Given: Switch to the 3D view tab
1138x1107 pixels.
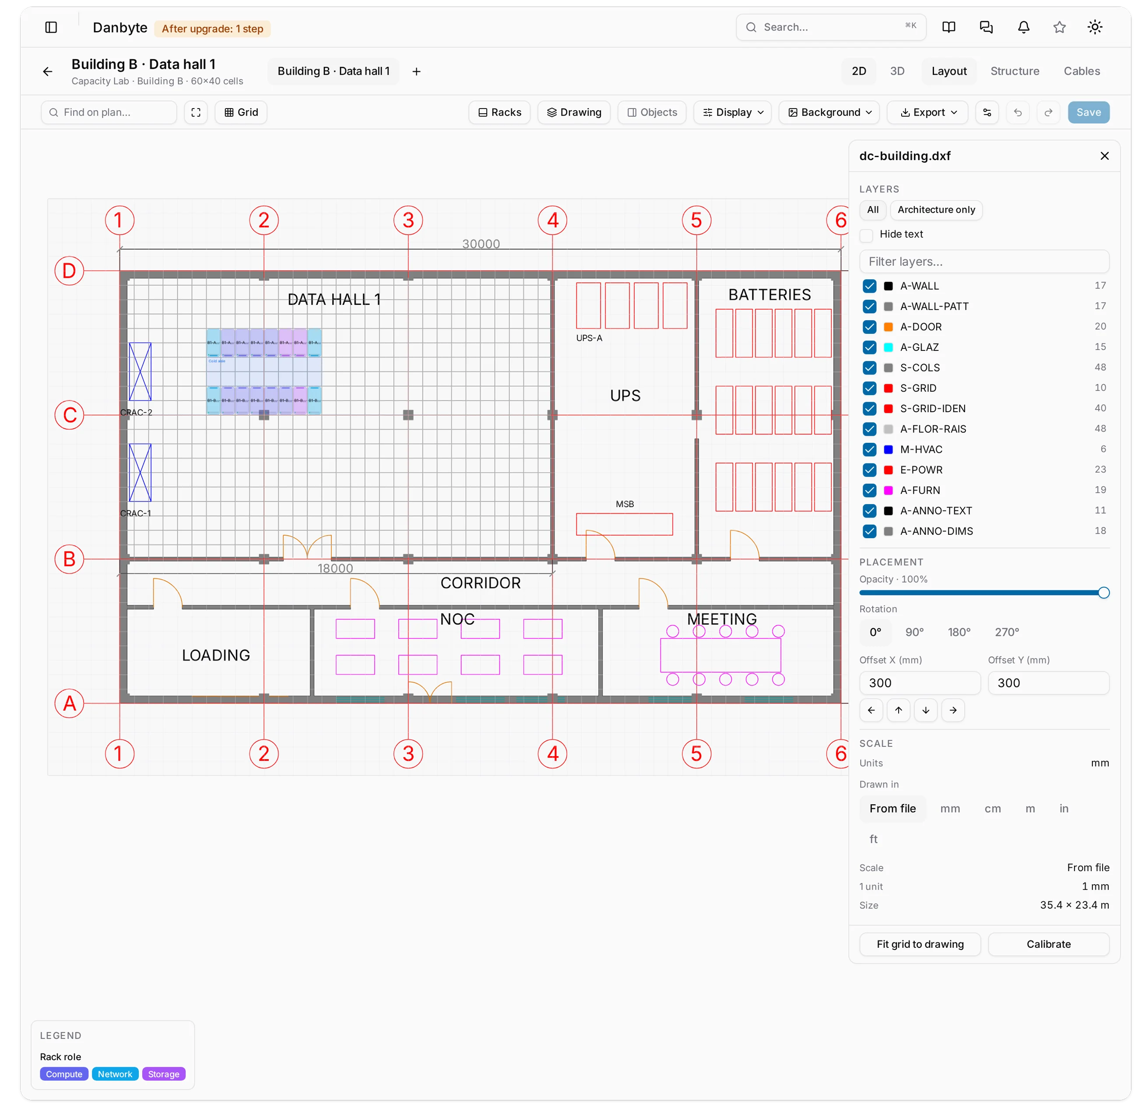Looking at the screenshot, I should [x=897, y=71].
